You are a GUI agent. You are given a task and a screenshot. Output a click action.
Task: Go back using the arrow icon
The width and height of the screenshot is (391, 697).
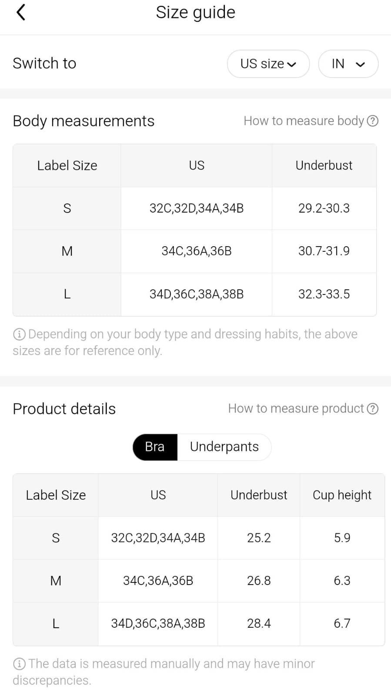pyautogui.click(x=21, y=12)
